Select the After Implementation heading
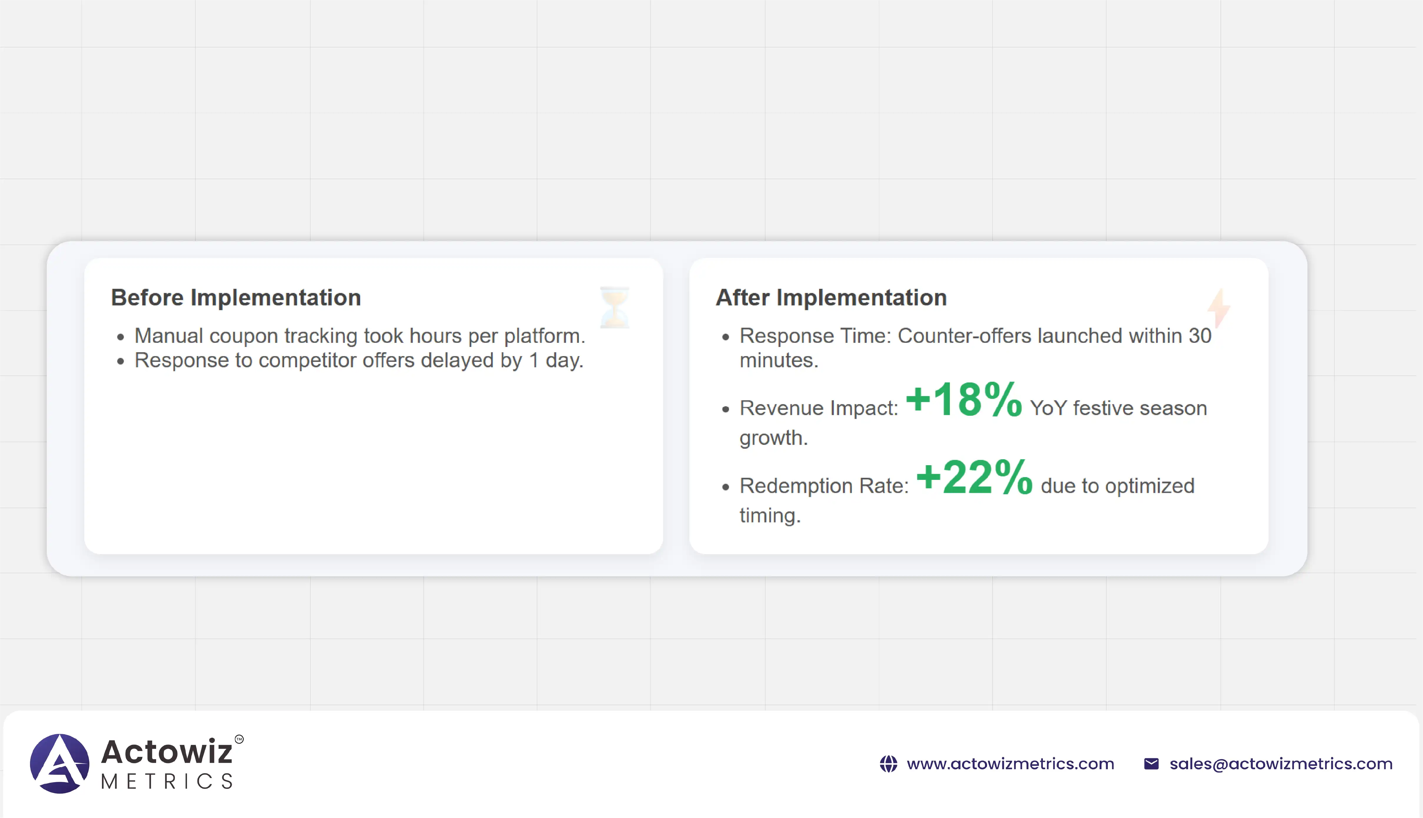Viewport: 1423px width, 818px height. coord(831,298)
